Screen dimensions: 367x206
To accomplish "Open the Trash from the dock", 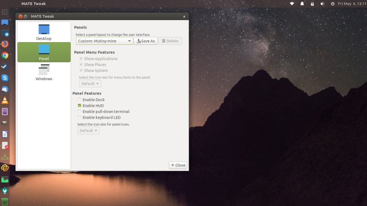I will (5, 201).
